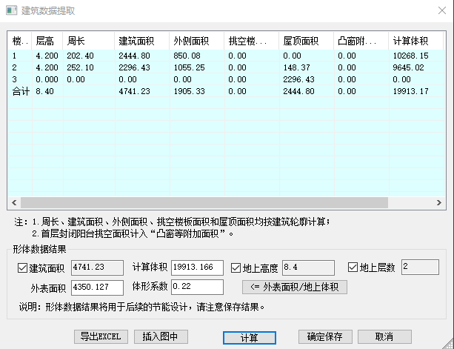Click the 导出EXCEL button
The height and width of the screenshot is (349, 454).
(102, 336)
